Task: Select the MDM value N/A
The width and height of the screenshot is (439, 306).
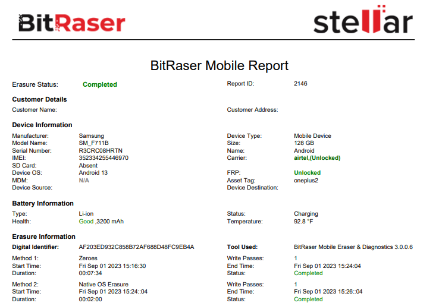Action: 84,181
